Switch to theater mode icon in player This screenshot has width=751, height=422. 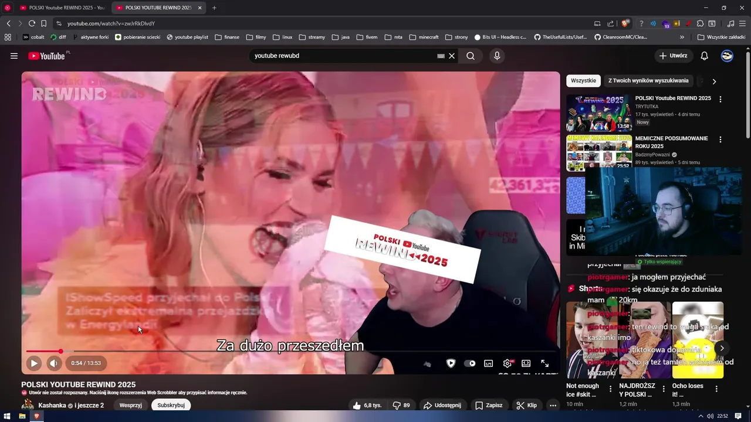(x=526, y=363)
